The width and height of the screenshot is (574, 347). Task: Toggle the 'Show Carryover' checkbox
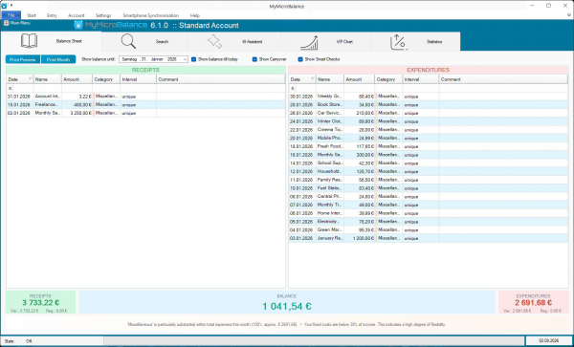click(254, 59)
